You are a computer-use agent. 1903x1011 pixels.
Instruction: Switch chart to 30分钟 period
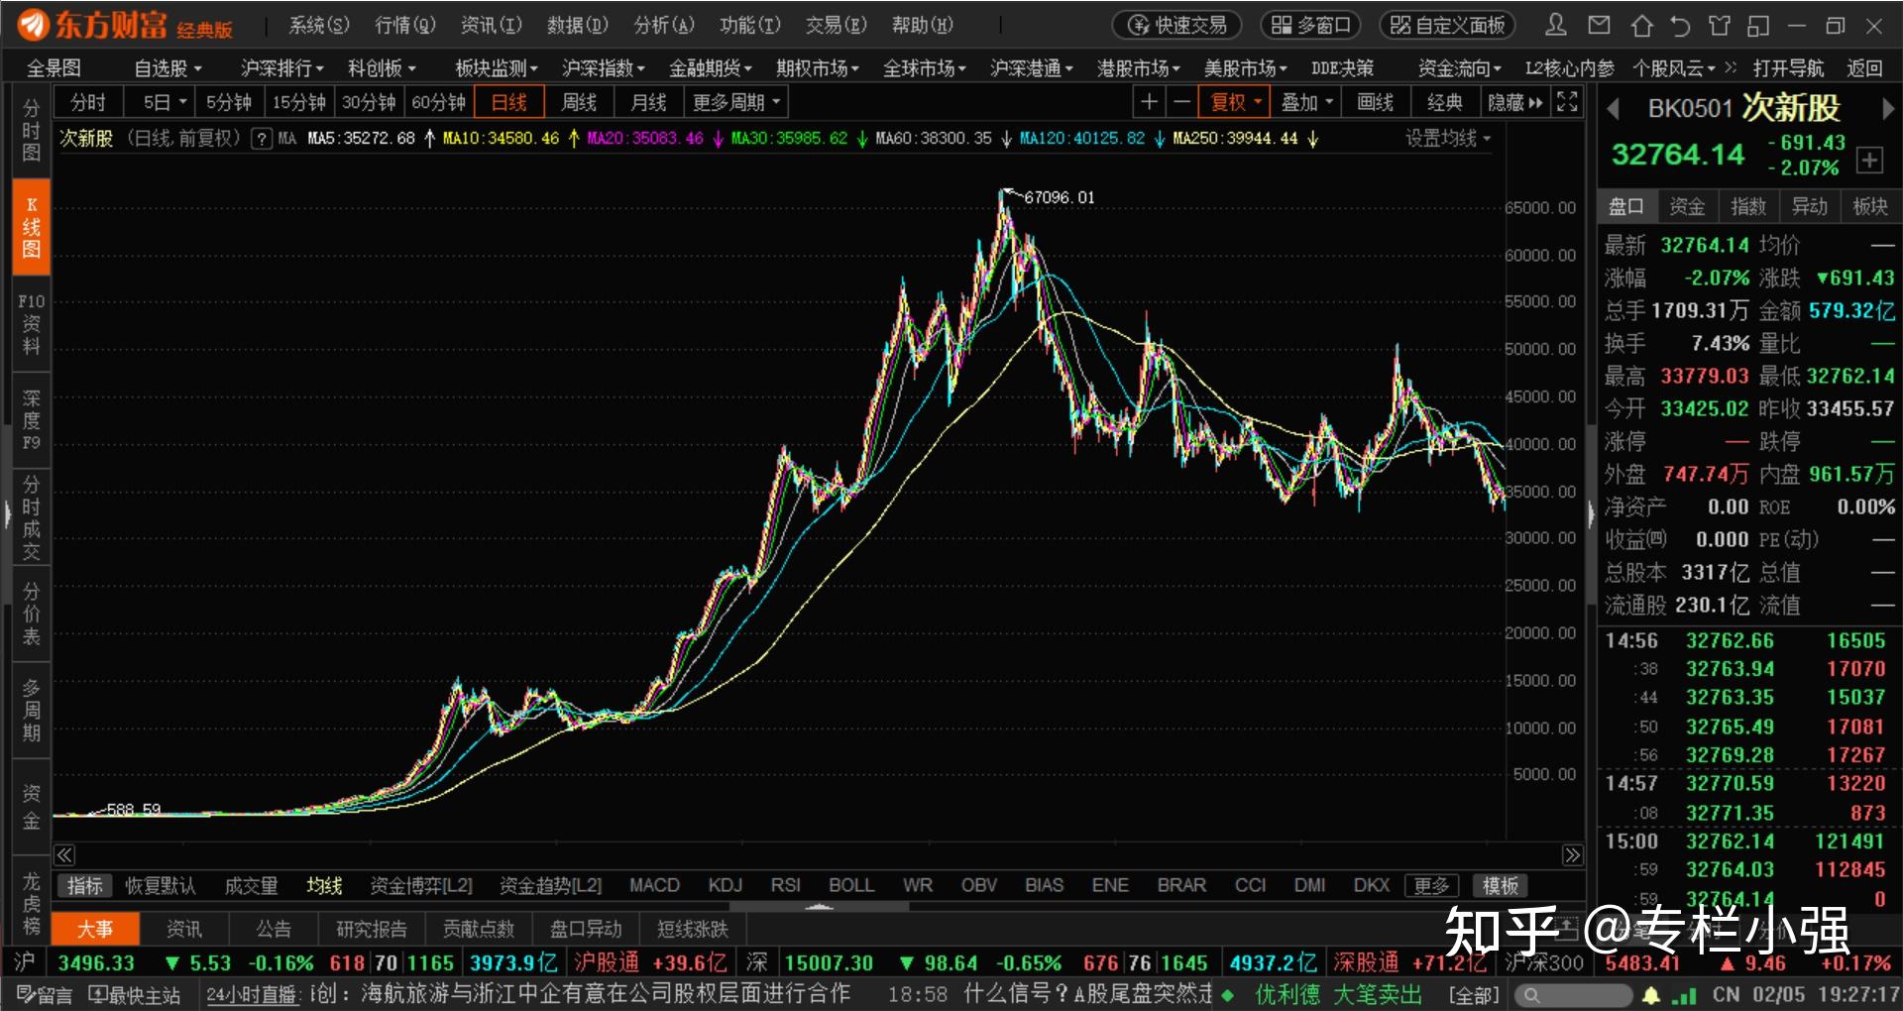click(x=369, y=102)
